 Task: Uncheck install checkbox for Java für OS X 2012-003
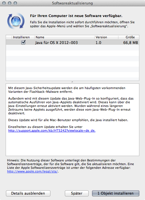[x=23, y=42]
